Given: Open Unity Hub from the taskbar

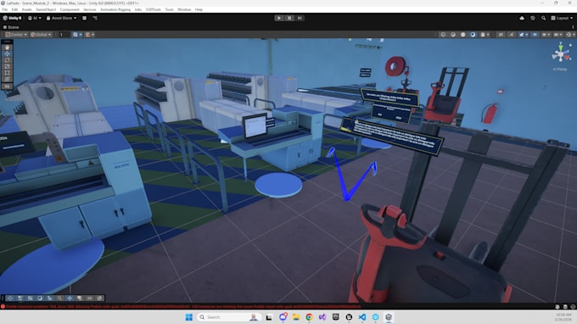Looking at the screenshot, I should 389,317.
